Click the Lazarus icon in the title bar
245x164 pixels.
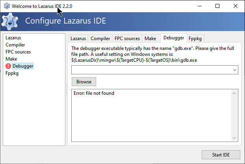click(6, 6)
